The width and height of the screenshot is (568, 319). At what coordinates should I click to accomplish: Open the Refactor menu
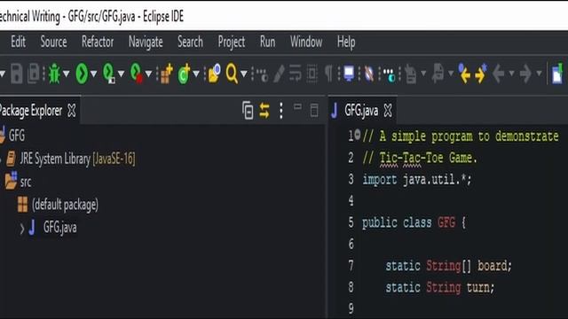click(x=98, y=42)
